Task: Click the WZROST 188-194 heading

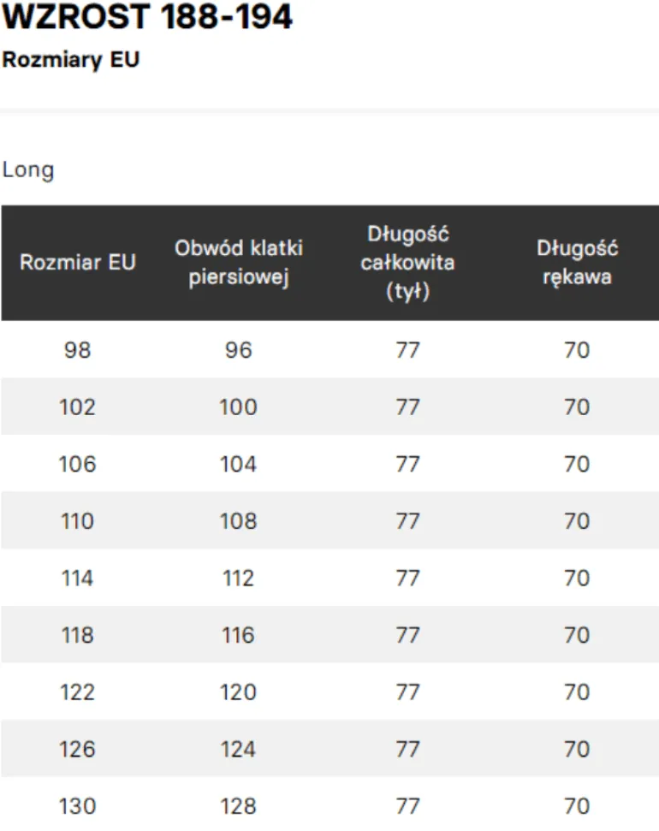Action: pos(147,16)
